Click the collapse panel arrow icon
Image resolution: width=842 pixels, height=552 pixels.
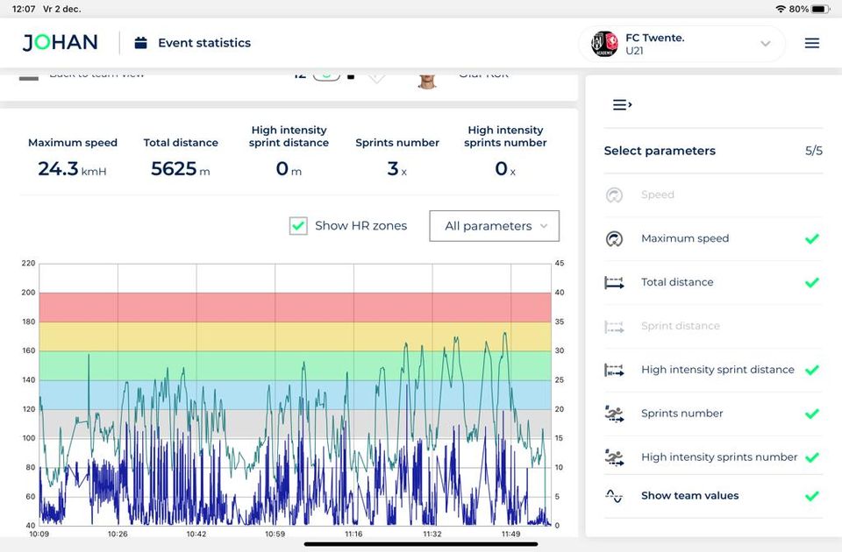(622, 104)
